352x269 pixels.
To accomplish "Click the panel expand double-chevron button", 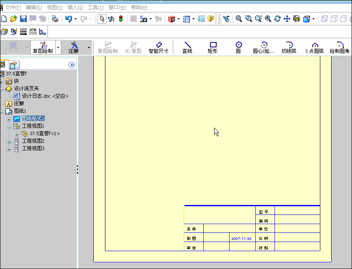I will coord(72,65).
